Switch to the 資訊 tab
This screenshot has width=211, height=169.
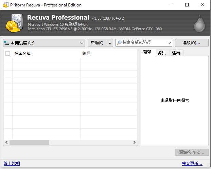(x=162, y=53)
